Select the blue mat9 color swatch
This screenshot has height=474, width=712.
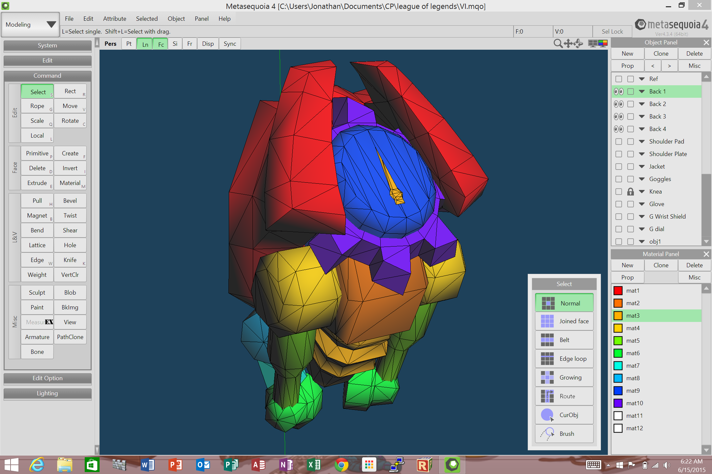pyautogui.click(x=618, y=391)
